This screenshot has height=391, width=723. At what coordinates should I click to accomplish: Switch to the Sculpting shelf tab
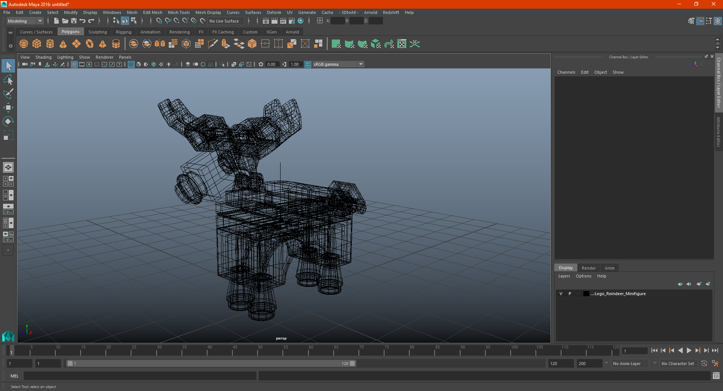pyautogui.click(x=98, y=32)
